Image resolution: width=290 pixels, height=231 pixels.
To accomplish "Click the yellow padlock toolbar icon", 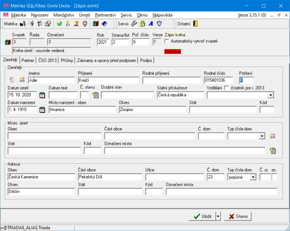I will pyautogui.click(x=142, y=24).
